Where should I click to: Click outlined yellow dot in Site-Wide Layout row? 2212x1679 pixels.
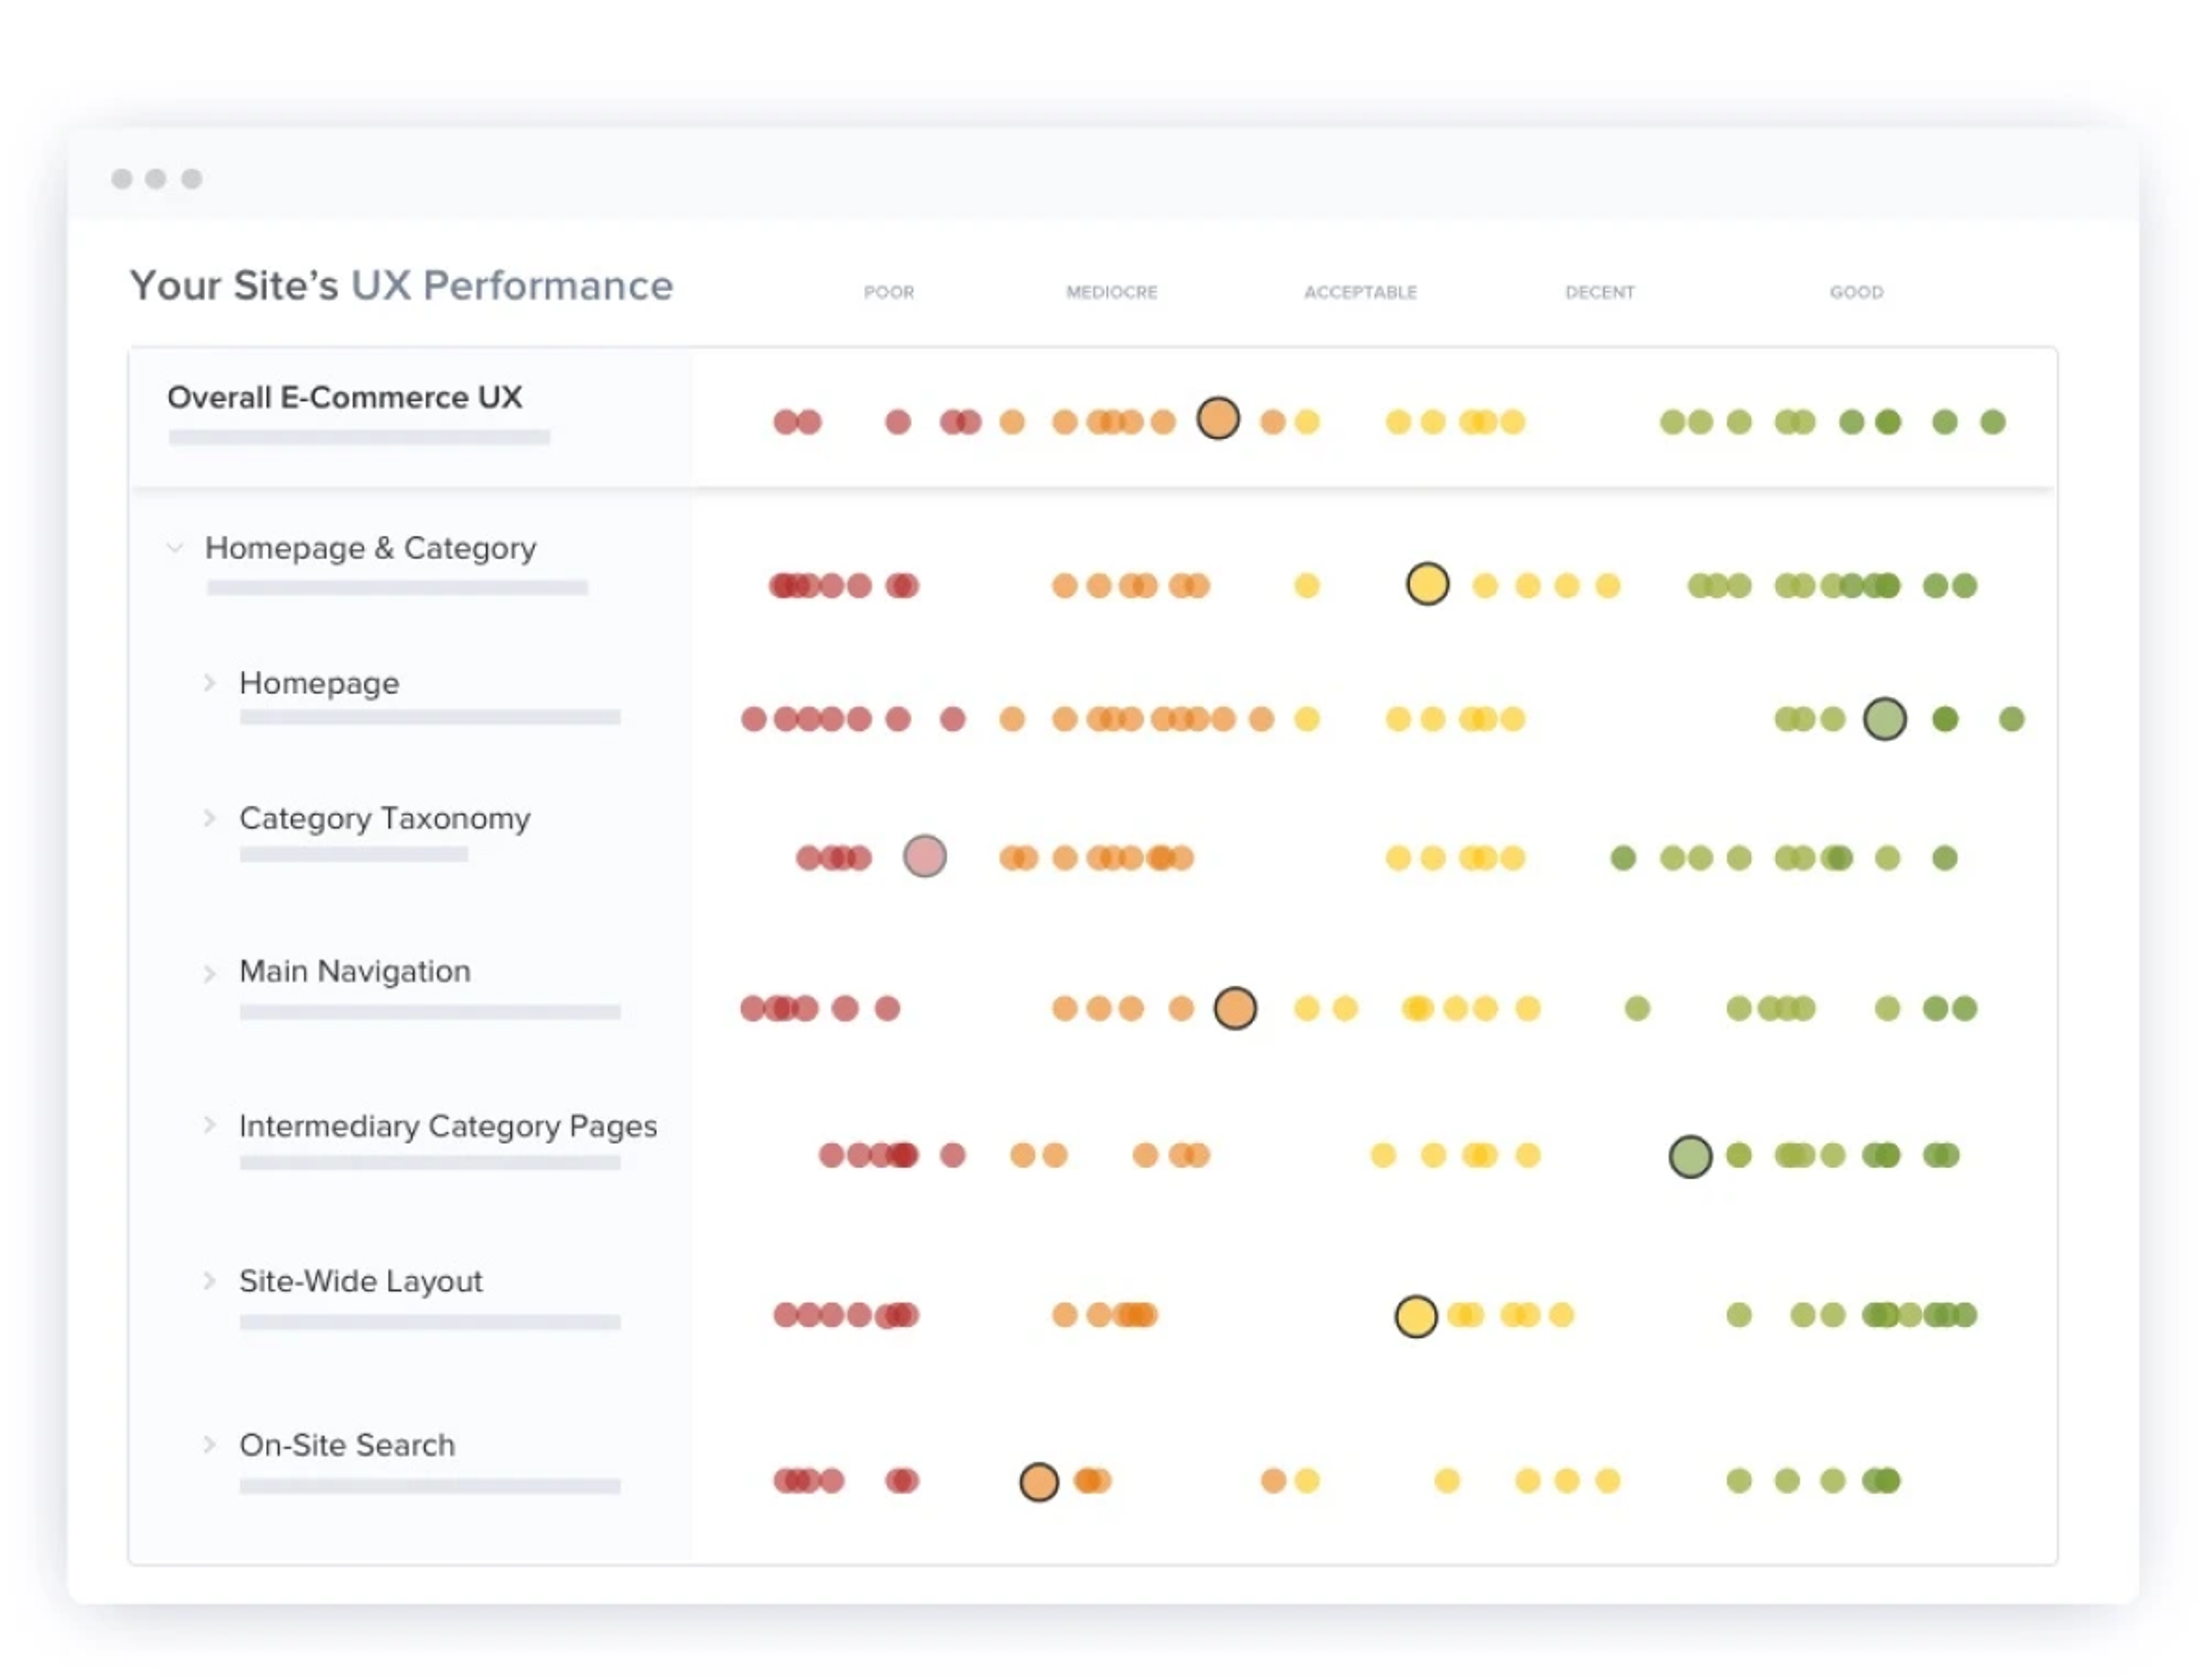click(1415, 1316)
